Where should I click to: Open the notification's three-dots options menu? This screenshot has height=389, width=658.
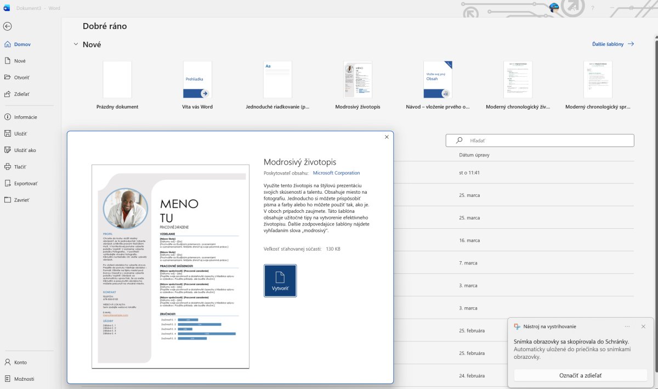627,326
